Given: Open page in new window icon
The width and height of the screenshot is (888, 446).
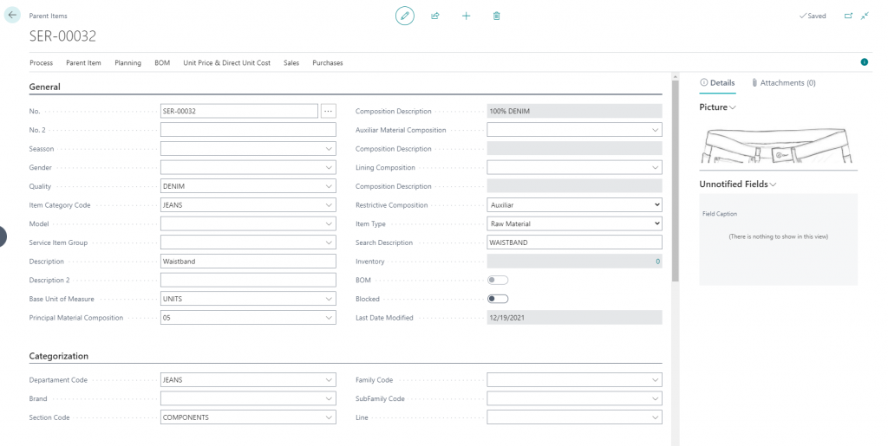Looking at the screenshot, I should pyautogui.click(x=848, y=16).
